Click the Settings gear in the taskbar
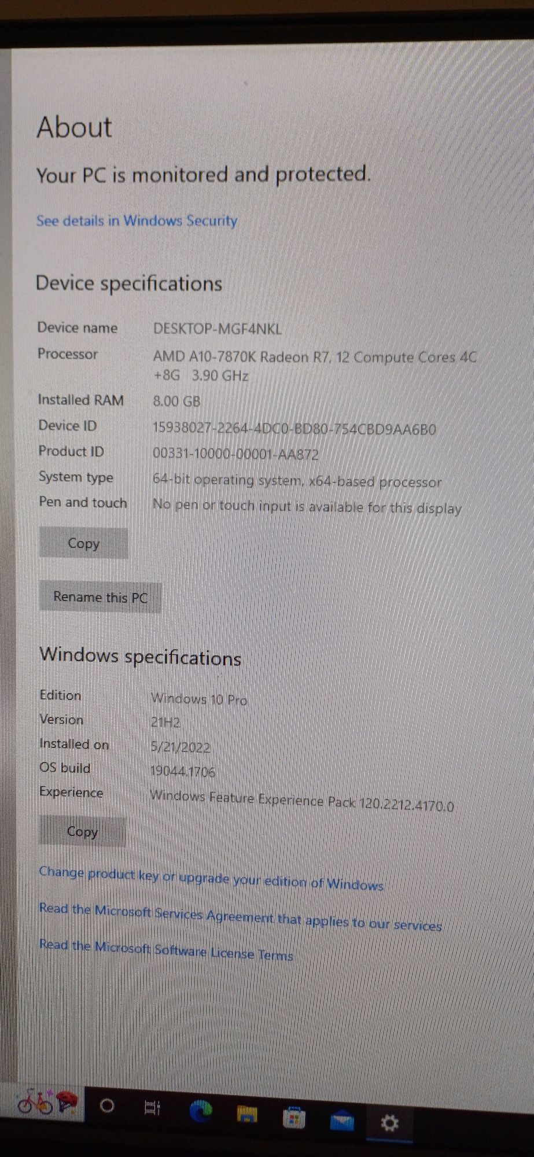This screenshot has width=534, height=1157. pyautogui.click(x=389, y=1124)
